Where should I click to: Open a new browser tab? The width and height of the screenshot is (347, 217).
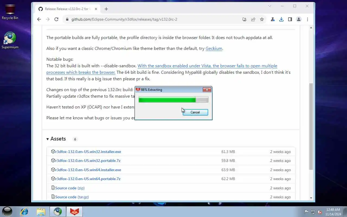[106, 9]
